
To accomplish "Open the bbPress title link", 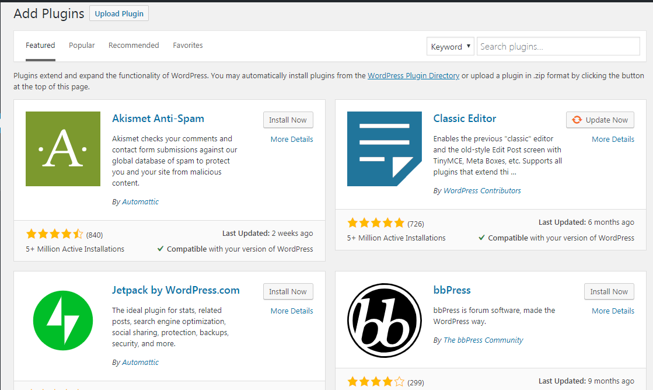I will (x=452, y=290).
